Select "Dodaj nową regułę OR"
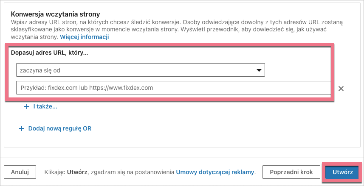 tap(59, 128)
